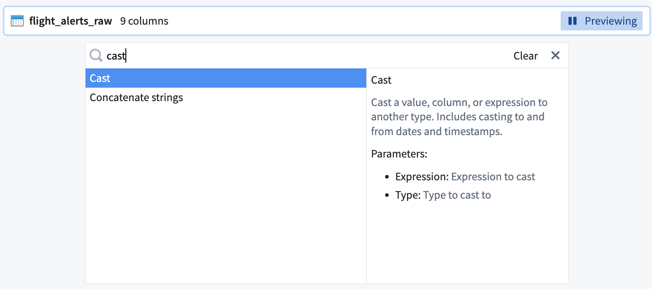
Task: Click the "Expression:" parameter name
Action: click(x=422, y=177)
